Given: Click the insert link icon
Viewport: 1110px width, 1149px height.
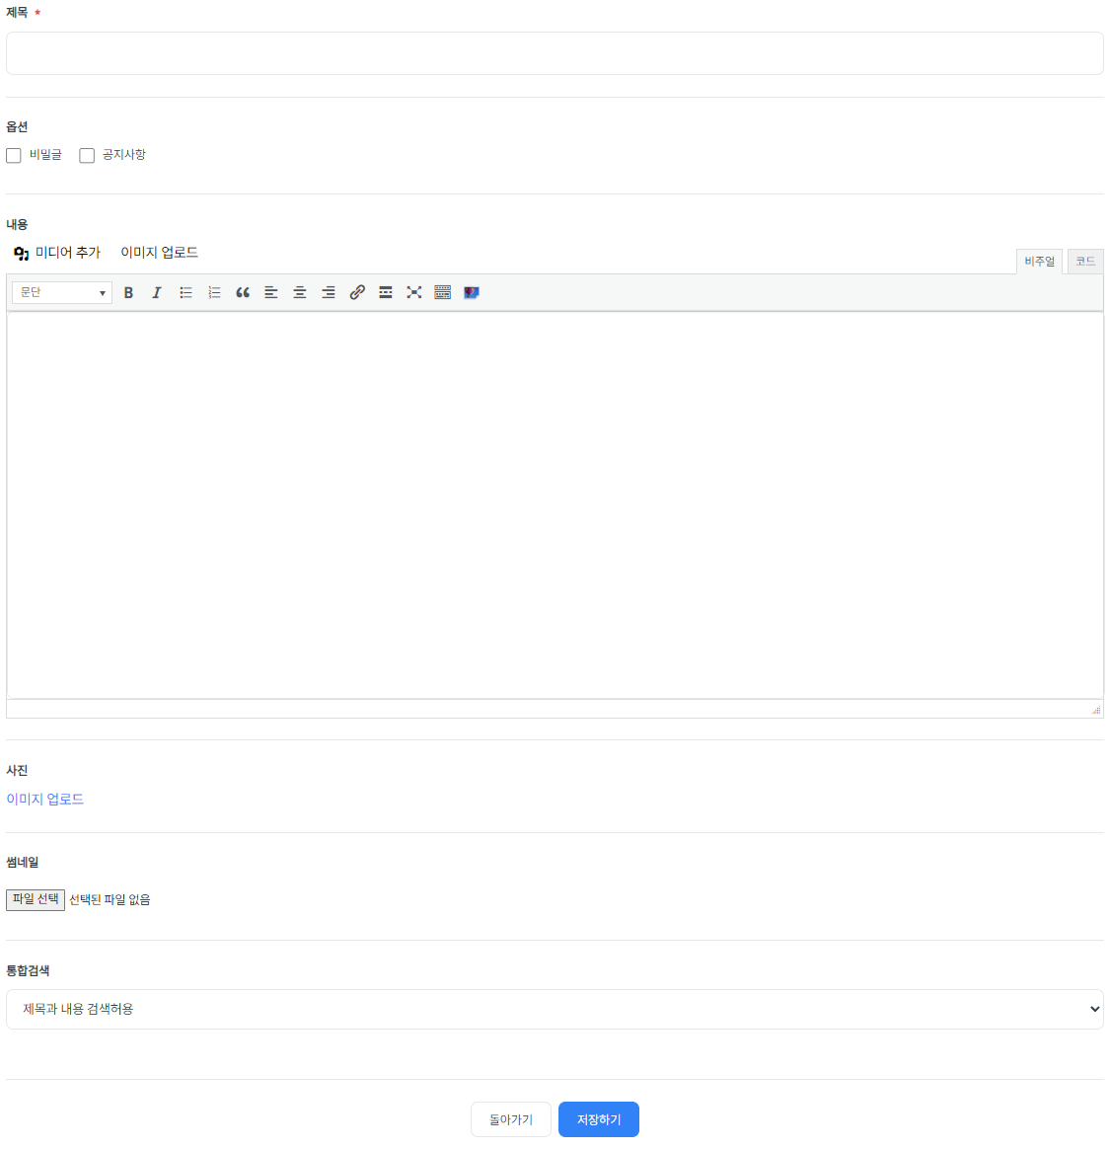Looking at the screenshot, I should click(357, 292).
